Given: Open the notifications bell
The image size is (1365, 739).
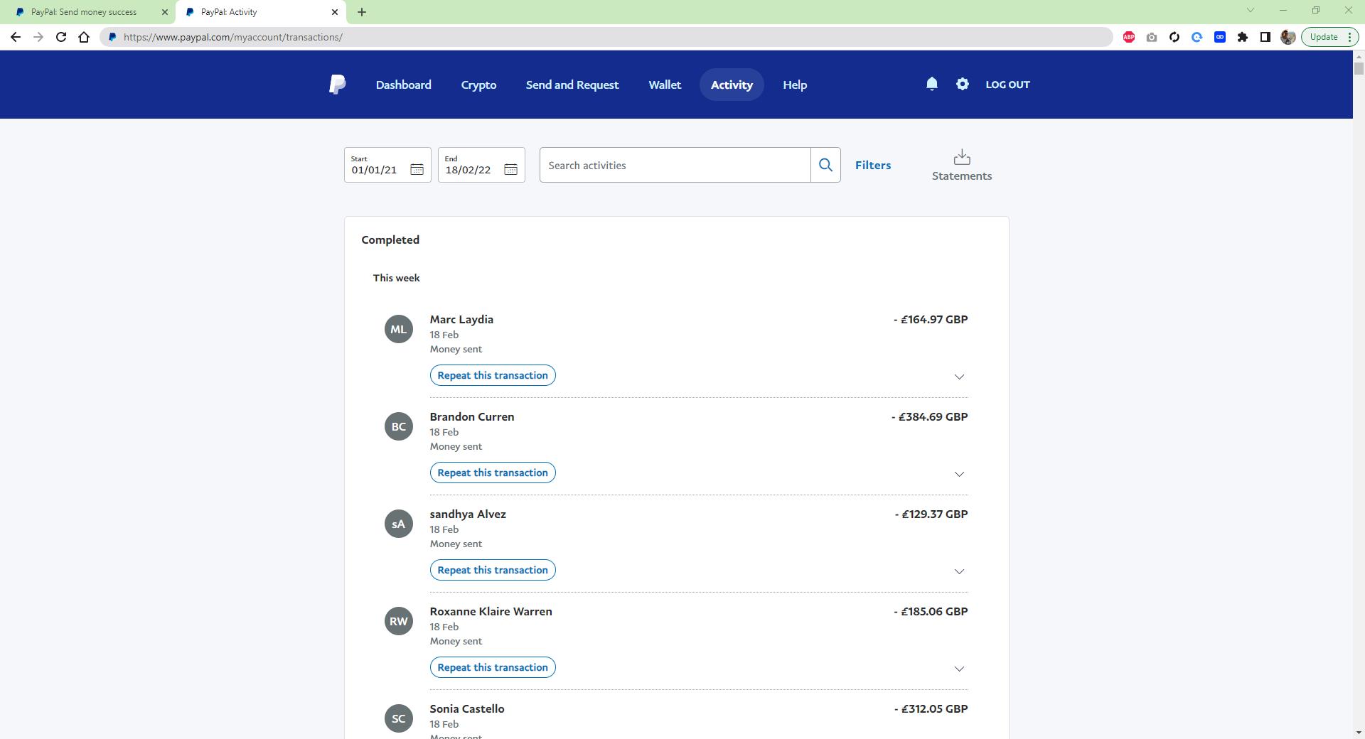Looking at the screenshot, I should click(931, 84).
